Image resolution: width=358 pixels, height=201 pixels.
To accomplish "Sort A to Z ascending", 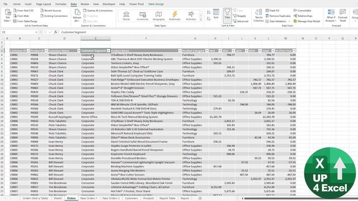I will point(209,12).
